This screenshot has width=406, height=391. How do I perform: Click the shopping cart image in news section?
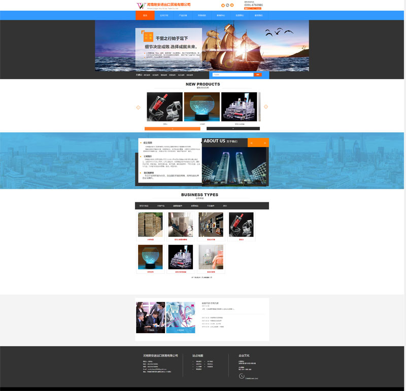coord(181,317)
